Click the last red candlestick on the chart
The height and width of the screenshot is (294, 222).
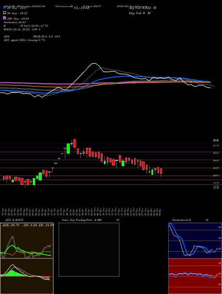(161, 171)
